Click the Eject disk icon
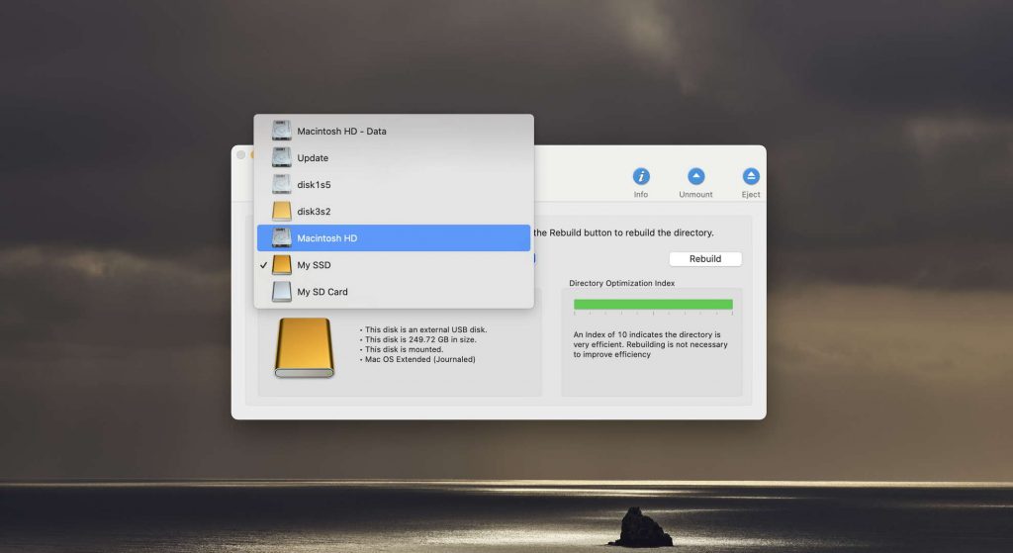1013x553 pixels. pos(751,177)
